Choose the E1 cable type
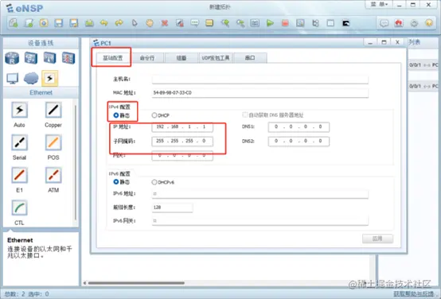This screenshot has width=441, height=299. click(x=19, y=175)
